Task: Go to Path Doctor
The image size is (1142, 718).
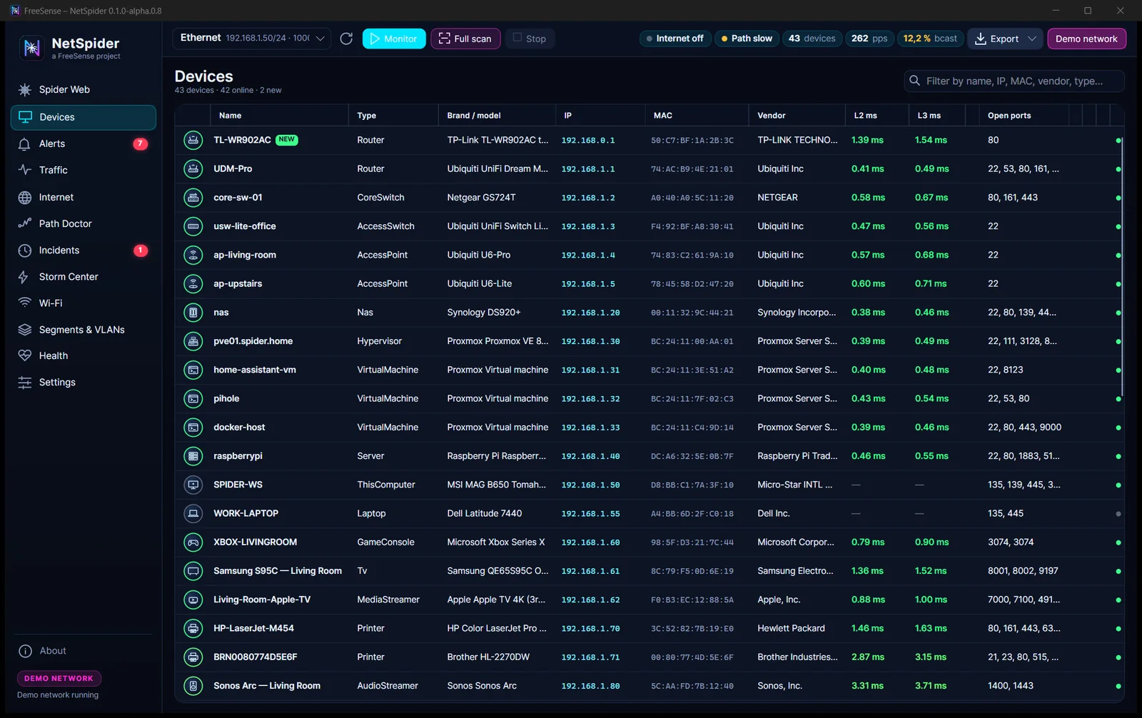Action: pyautogui.click(x=84, y=224)
